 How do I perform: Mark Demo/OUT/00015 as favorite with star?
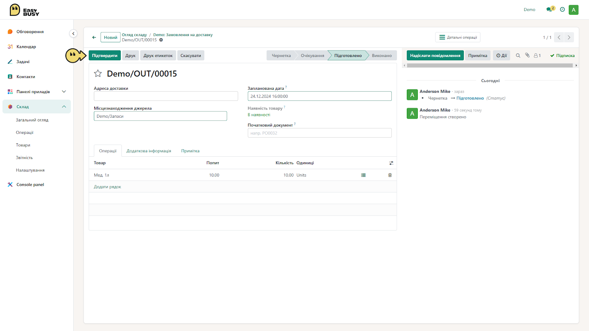click(x=98, y=74)
